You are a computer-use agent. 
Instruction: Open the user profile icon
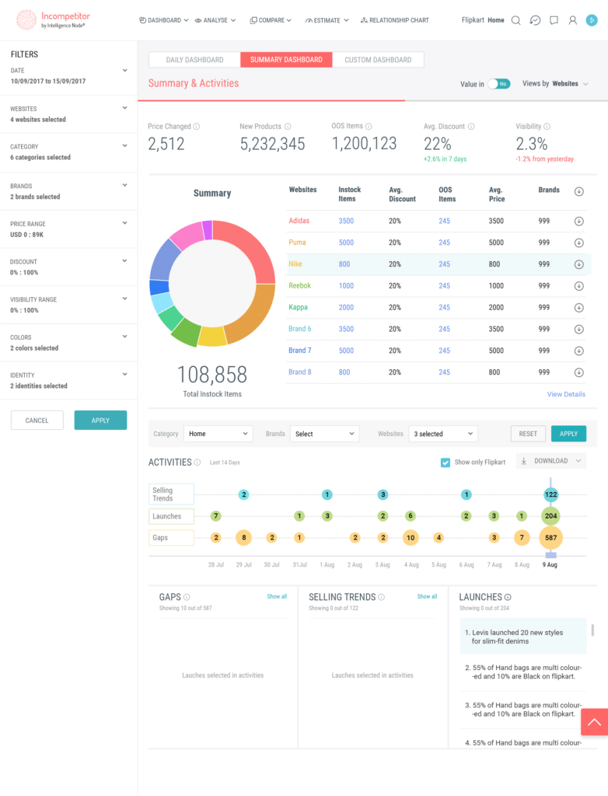(572, 20)
